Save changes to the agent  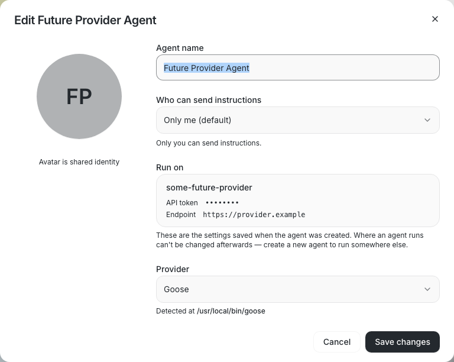pyautogui.click(x=402, y=342)
